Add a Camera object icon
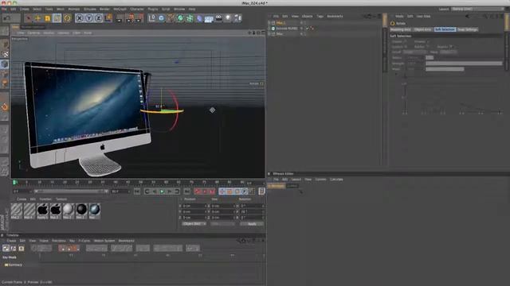This screenshot has height=286, width=510. [218, 18]
